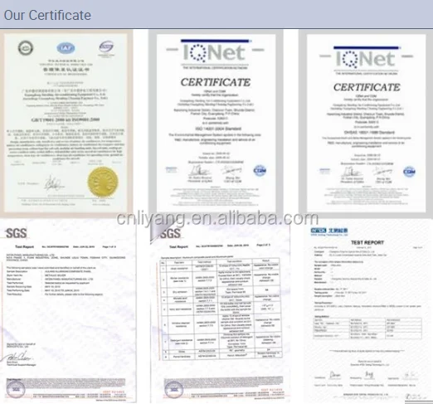The height and width of the screenshot is (404, 433).
Task: Click the gold seal on the ISO9001 certificate
Action: (103, 182)
